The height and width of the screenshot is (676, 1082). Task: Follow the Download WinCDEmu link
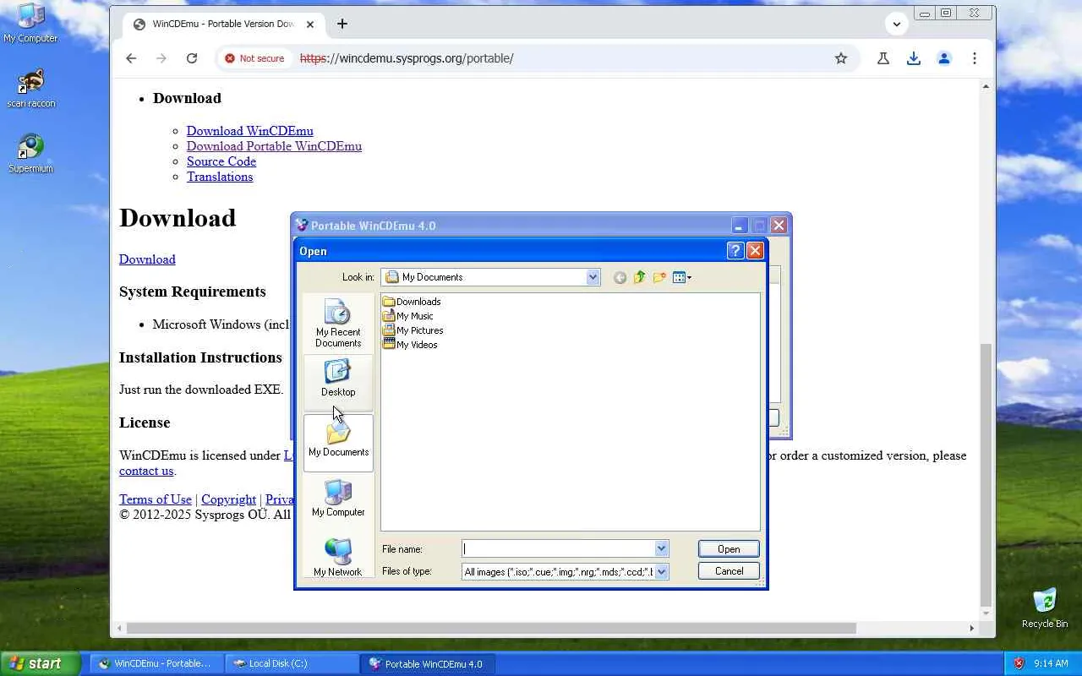[x=250, y=131]
